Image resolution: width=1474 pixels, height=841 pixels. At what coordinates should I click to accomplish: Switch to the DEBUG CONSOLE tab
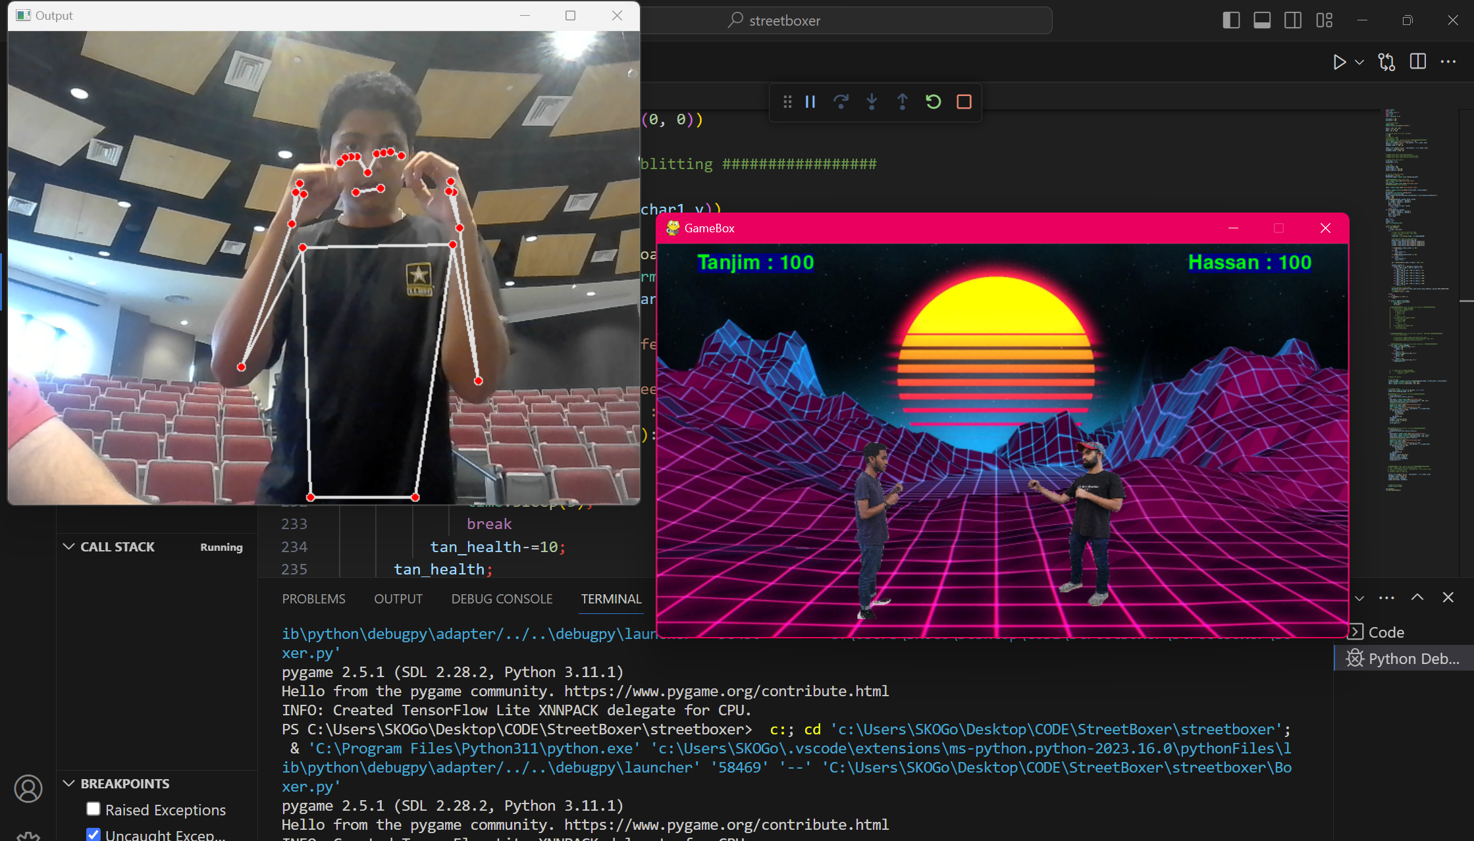point(502,599)
